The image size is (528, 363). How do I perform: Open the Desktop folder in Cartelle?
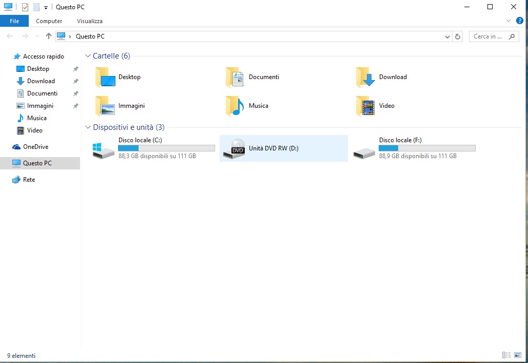click(x=118, y=77)
